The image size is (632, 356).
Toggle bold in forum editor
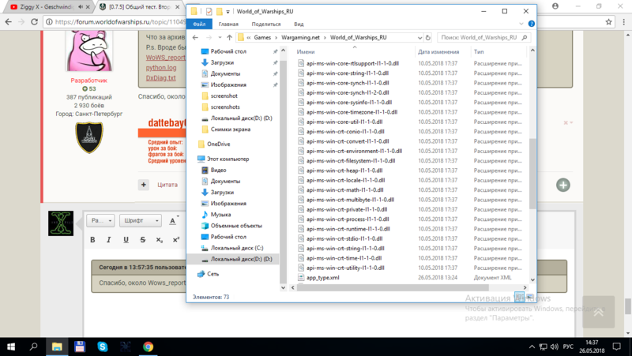(x=92, y=240)
